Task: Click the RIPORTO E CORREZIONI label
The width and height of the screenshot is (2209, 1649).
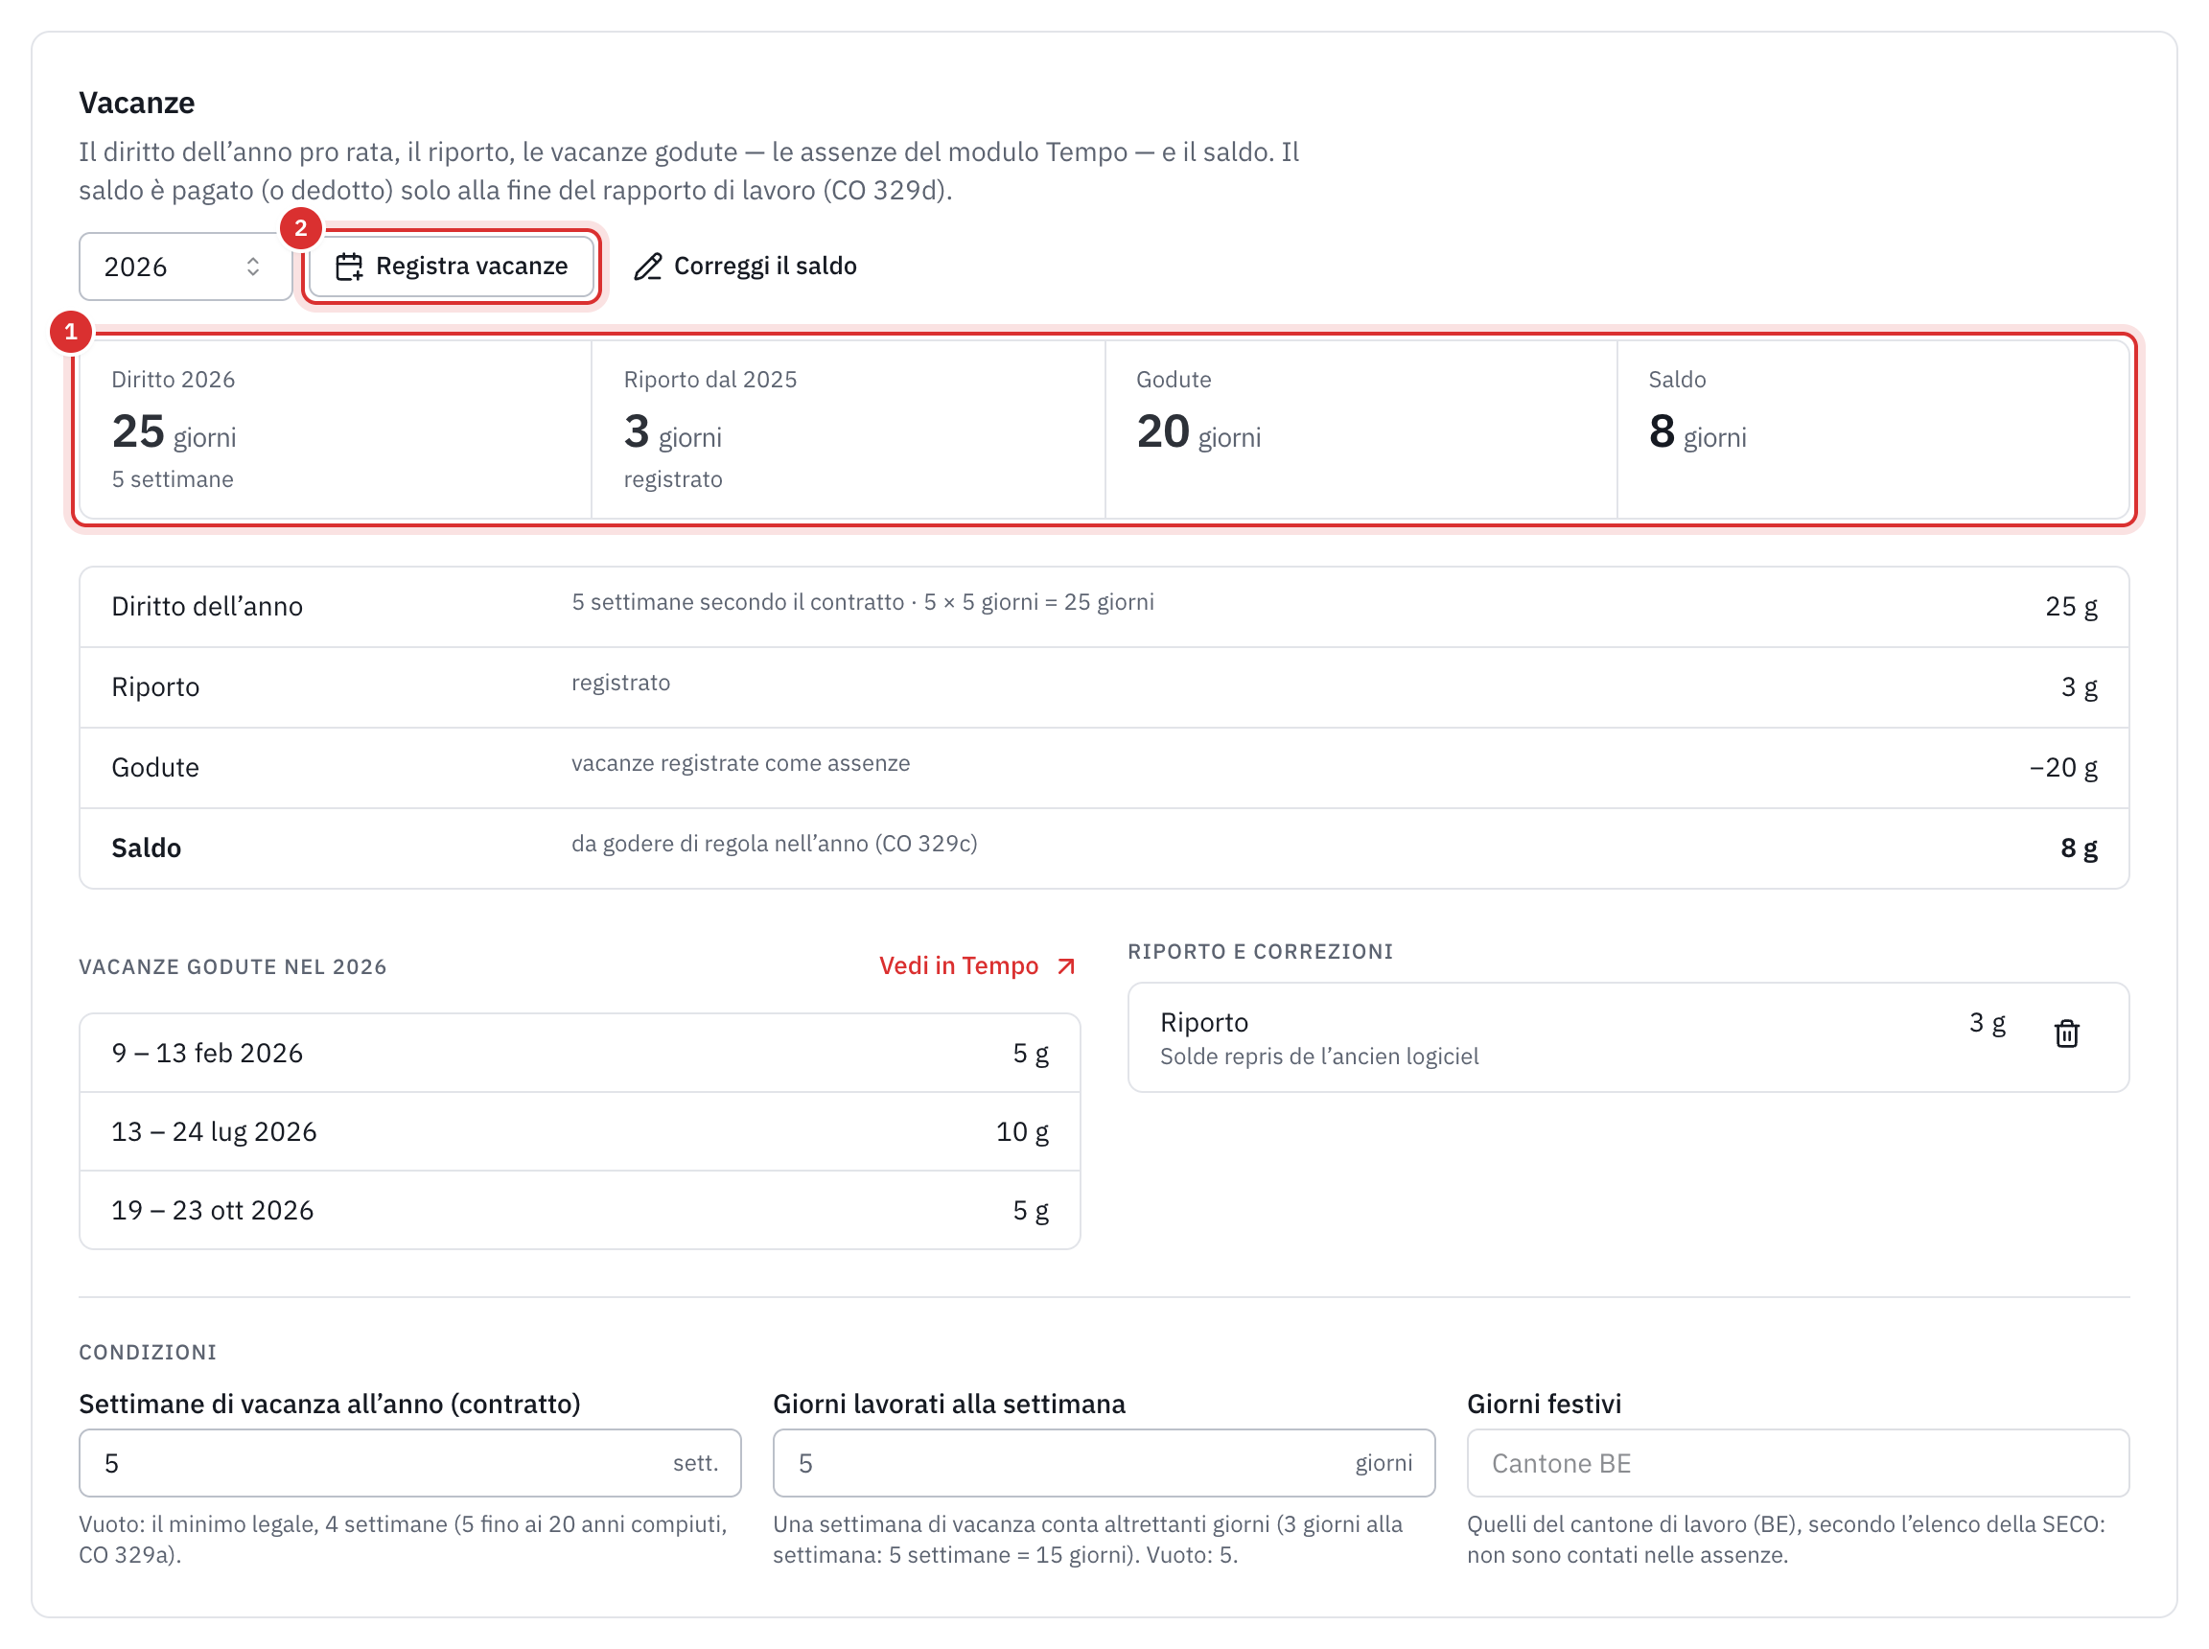Action: pos(1260,951)
